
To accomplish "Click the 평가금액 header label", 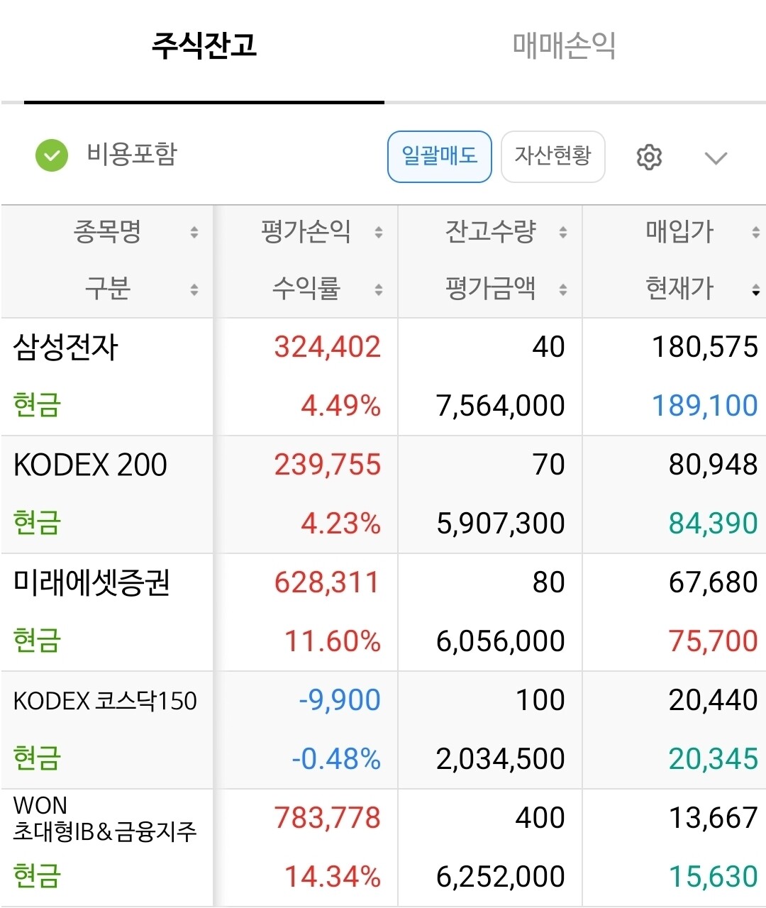I will click(490, 289).
